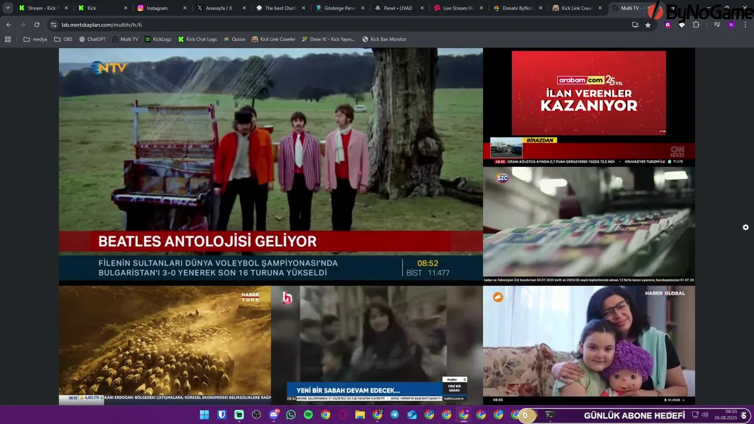Reload the Multi TV page
The height and width of the screenshot is (424, 754).
[37, 25]
